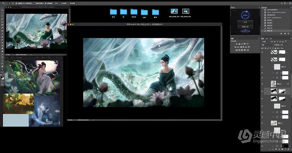Switch to the 路径 paths tab
Image resolution: width=292 pixels, height=153 pixels.
[271, 38]
